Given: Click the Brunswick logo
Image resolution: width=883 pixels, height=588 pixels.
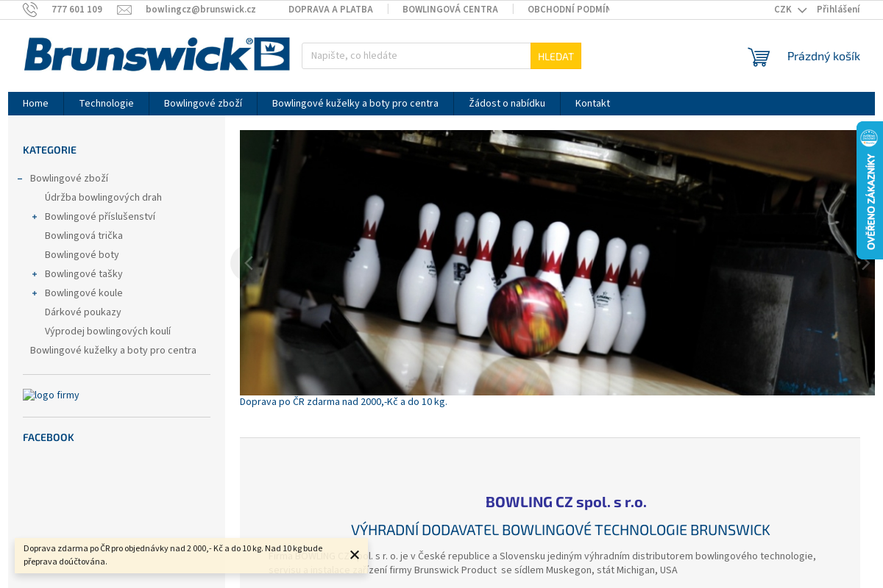Looking at the screenshot, I should coord(157,54).
